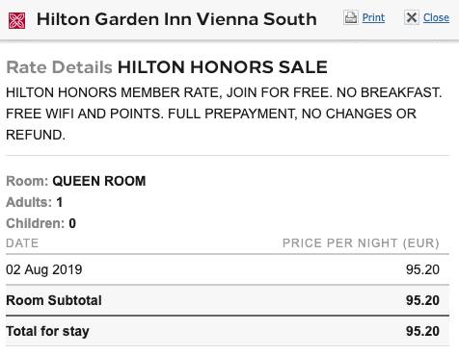
Task: Click the 95.20 nightly price for 02 Aug
Action: pyautogui.click(x=422, y=269)
